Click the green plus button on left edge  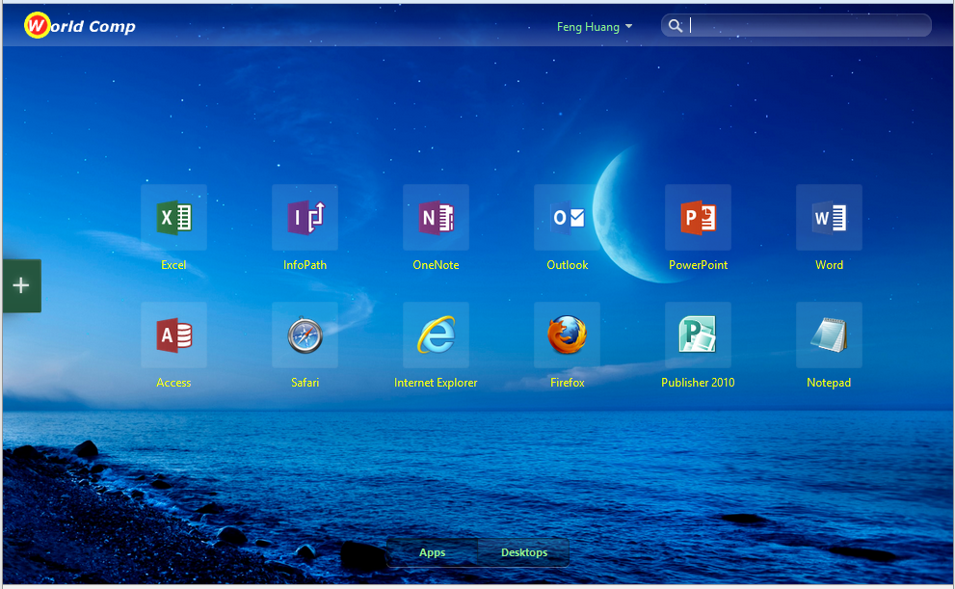21,285
